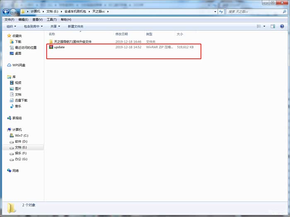This screenshot has height=217, width=290.
Task: Select 库 in the navigation pane
Action: (14, 77)
